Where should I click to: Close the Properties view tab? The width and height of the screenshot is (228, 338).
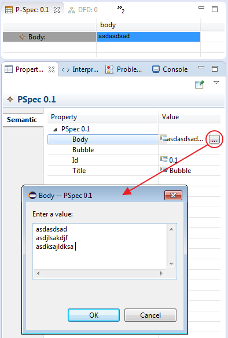click(x=52, y=69)
